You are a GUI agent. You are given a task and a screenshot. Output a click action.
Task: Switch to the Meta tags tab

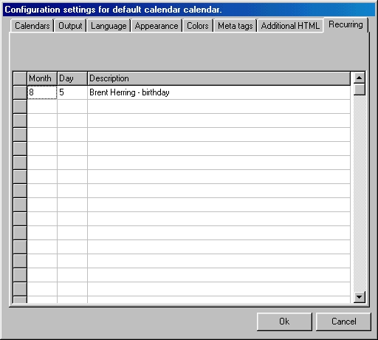click(x=236, y=26)
